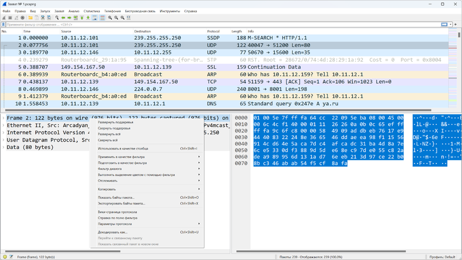The image size is (462, 260).
Task: Sort by the Destination column header
Action: [x=170, y=31]
